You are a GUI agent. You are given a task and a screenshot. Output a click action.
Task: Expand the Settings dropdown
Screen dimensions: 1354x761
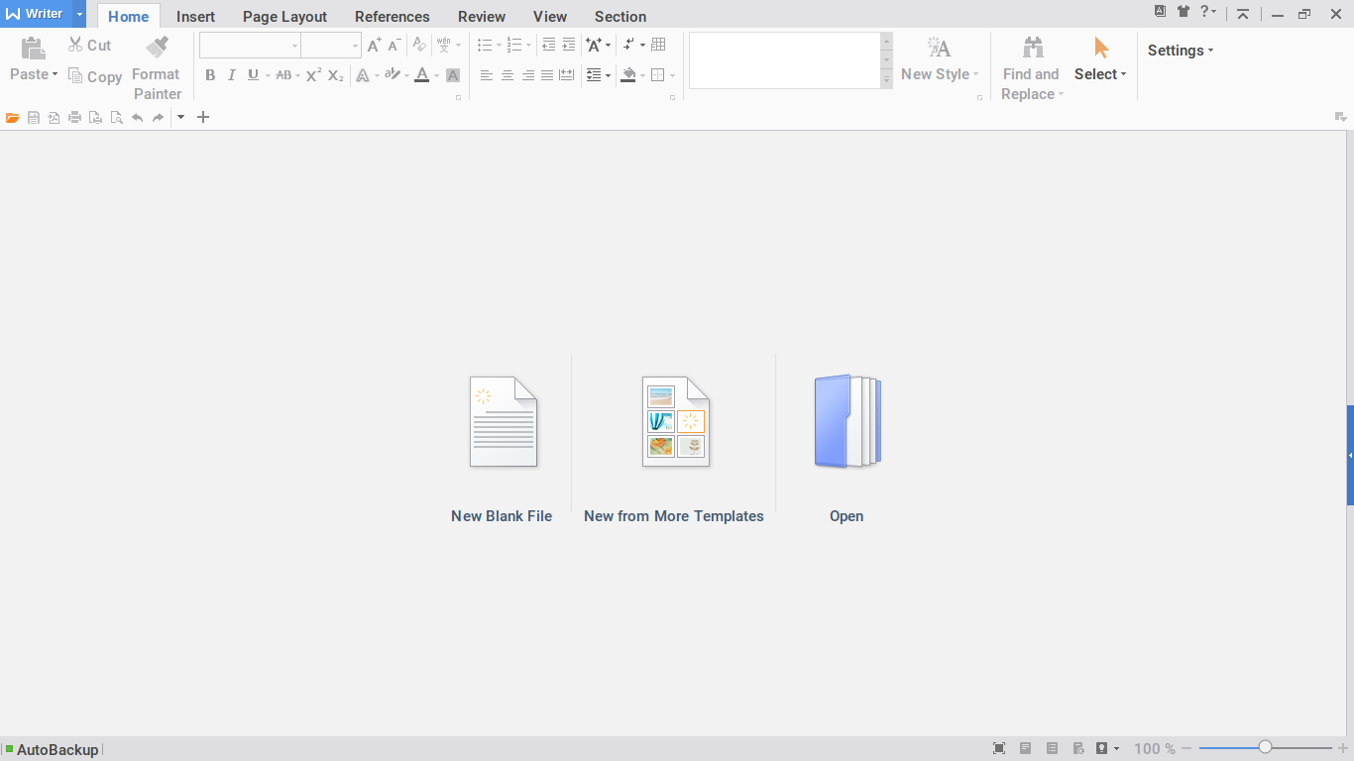click(1180, 51)
